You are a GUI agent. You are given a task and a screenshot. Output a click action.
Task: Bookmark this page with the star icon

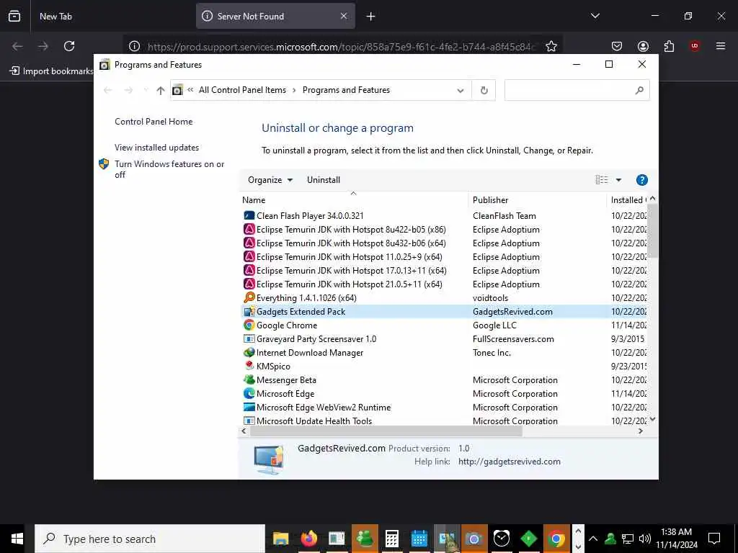551,46
